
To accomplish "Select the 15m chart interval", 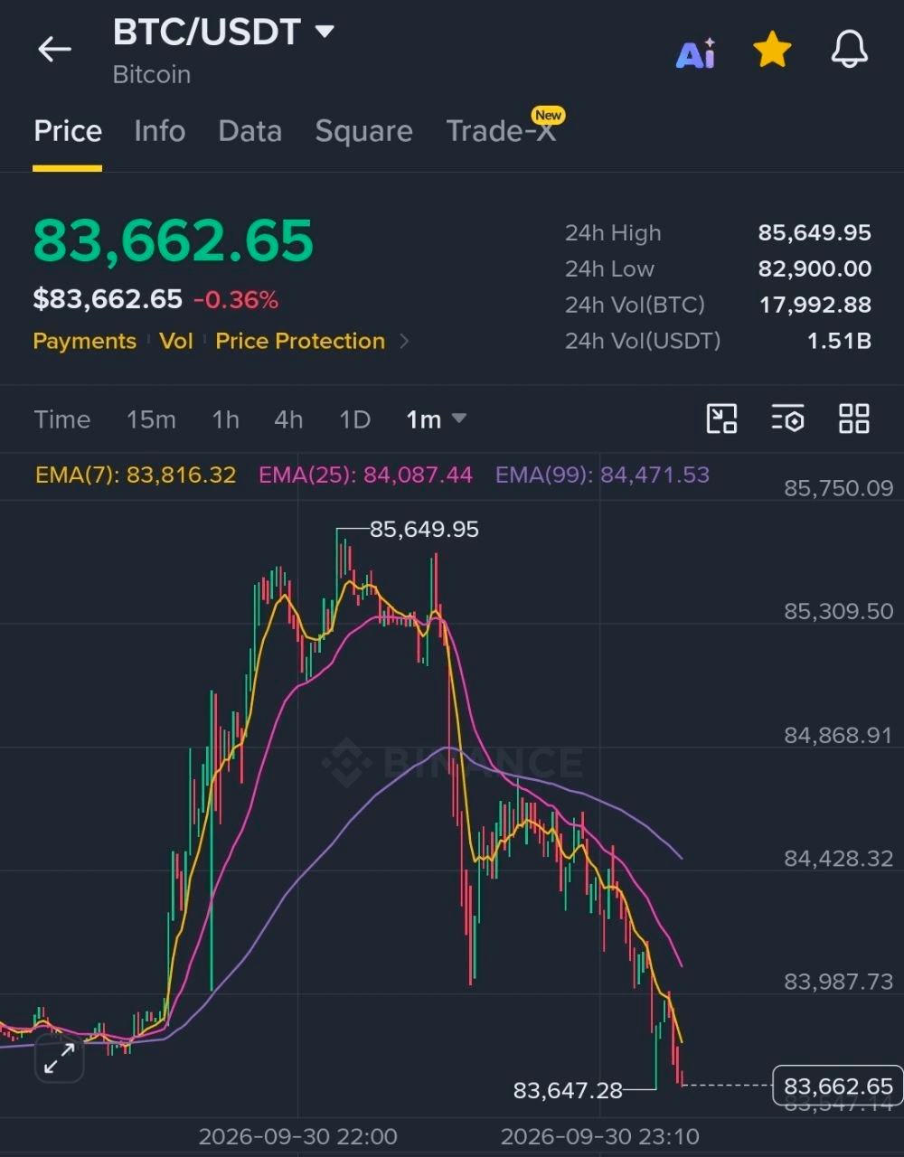I will point(151,419).
